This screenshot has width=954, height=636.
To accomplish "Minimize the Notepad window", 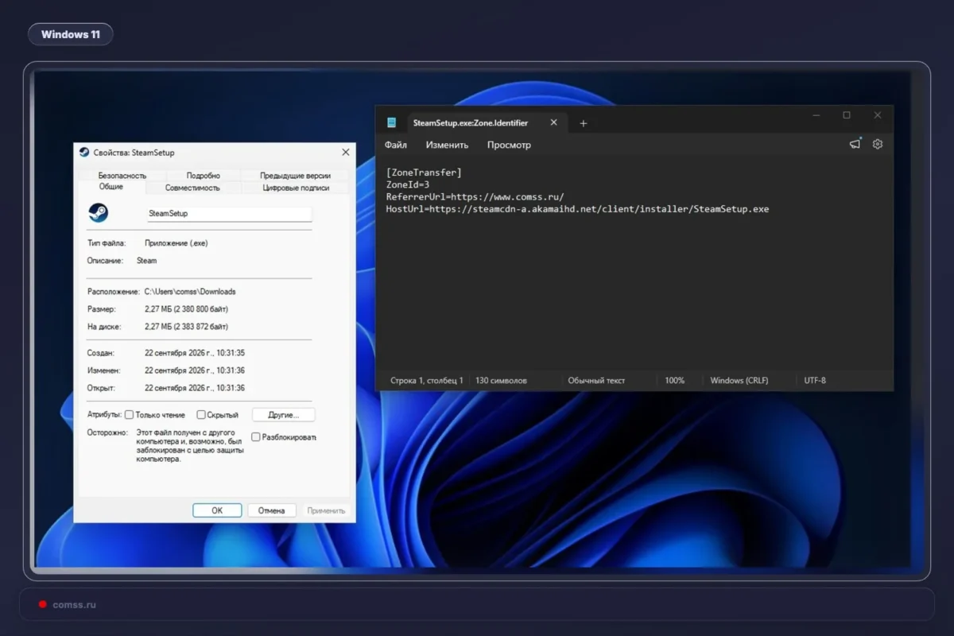I will pyautogui.click(x=816, y=115).
